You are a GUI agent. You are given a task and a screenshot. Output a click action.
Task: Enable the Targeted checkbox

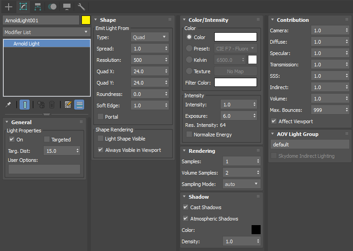pyautogui.click(x=46, y=139)
